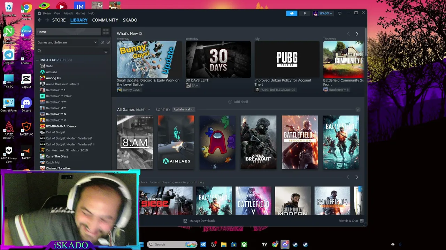Open the SKADO account dropdown
This screenshot has width=446, height=250.
(x=323, y=13)
